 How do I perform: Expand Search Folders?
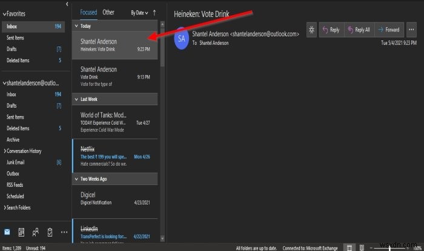coord(5,207)
